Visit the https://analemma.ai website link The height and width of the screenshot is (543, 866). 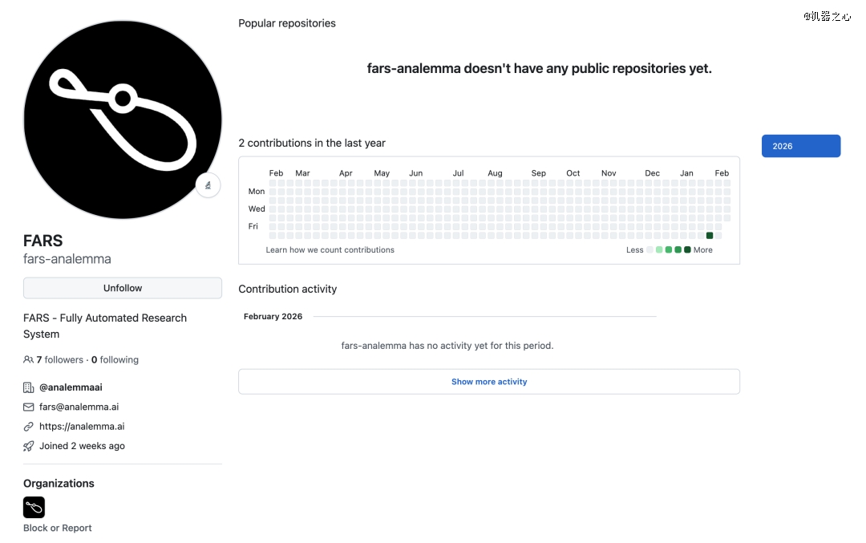82,427
